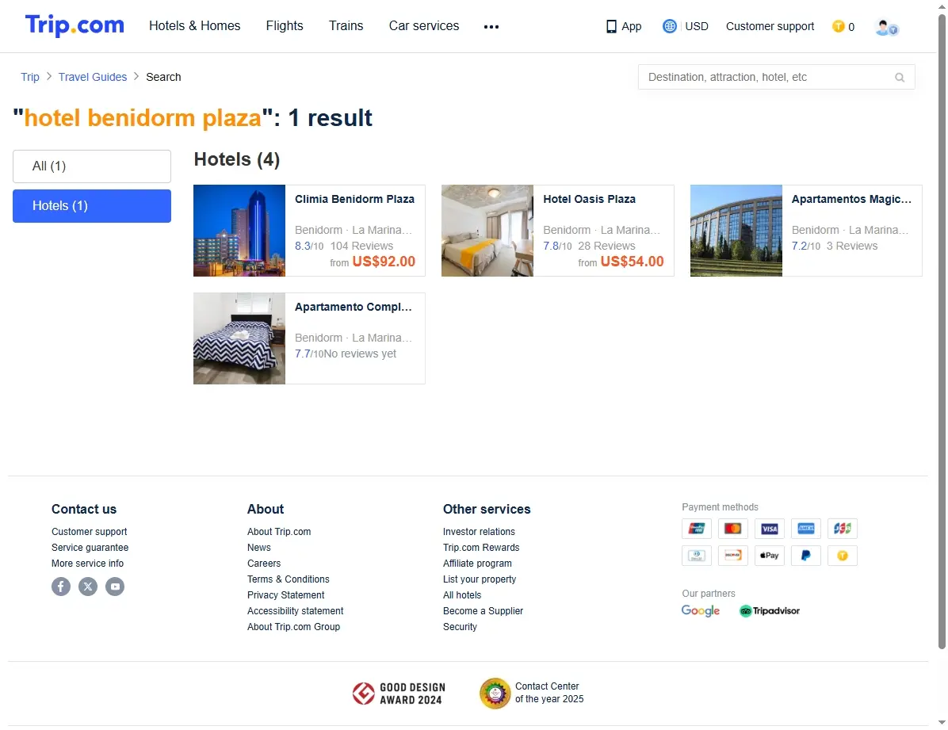The width and height of the screenshot is (948, 730).
Task: Open Hotels & Homes menu
Action: [x=195, y=26]
